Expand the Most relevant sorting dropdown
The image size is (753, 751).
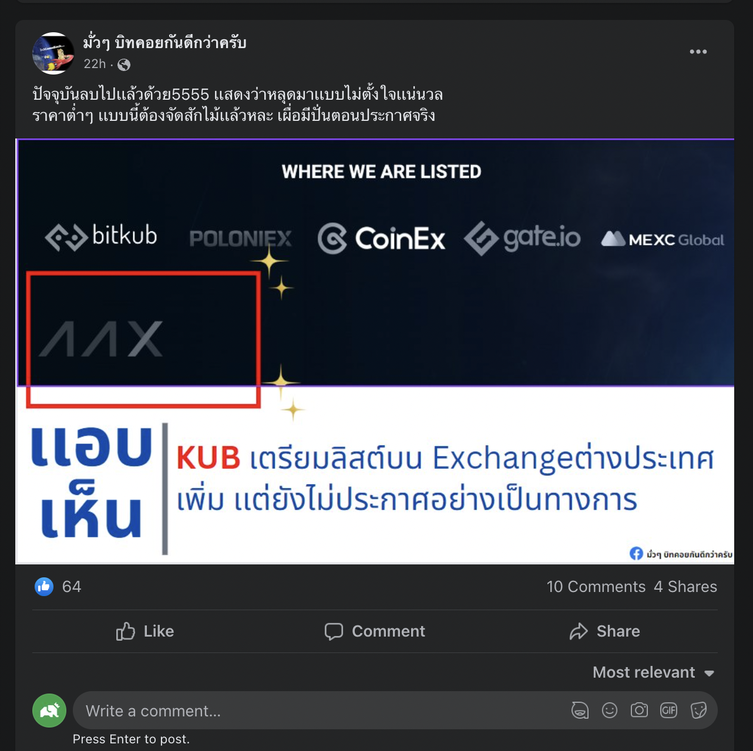point(654,672)
